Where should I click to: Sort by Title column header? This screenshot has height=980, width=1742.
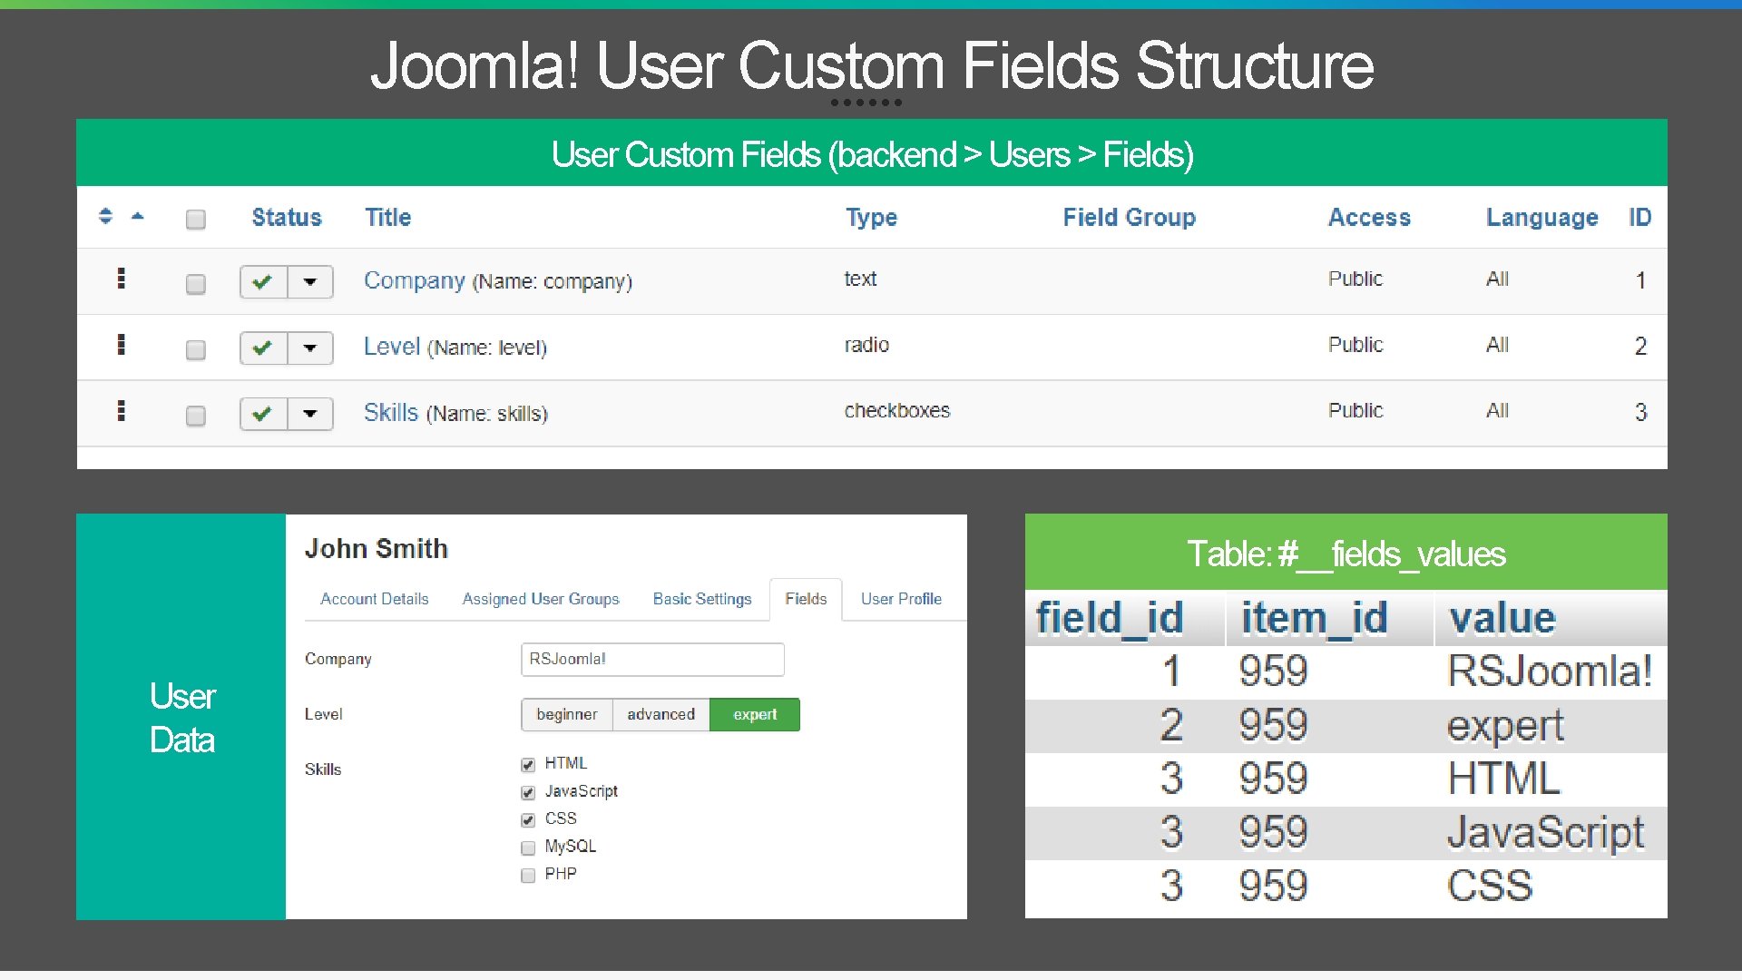(x=388, y=217)
